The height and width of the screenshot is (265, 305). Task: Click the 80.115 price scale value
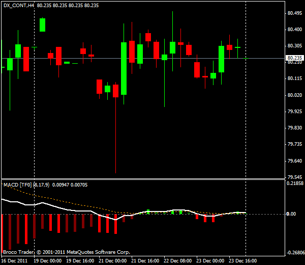click(295, 78)
